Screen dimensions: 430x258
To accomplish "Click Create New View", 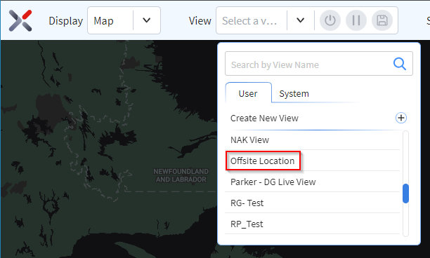I will point(264,118).
